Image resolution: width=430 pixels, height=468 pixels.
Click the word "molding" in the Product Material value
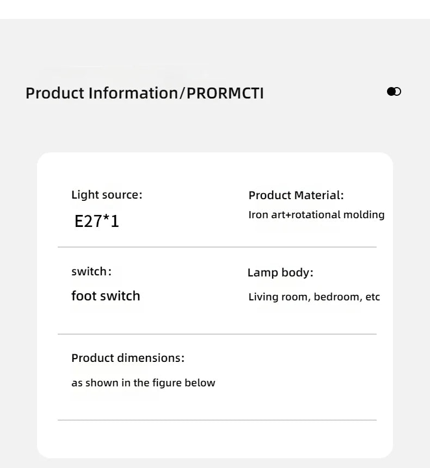click(x=364, y=215)
